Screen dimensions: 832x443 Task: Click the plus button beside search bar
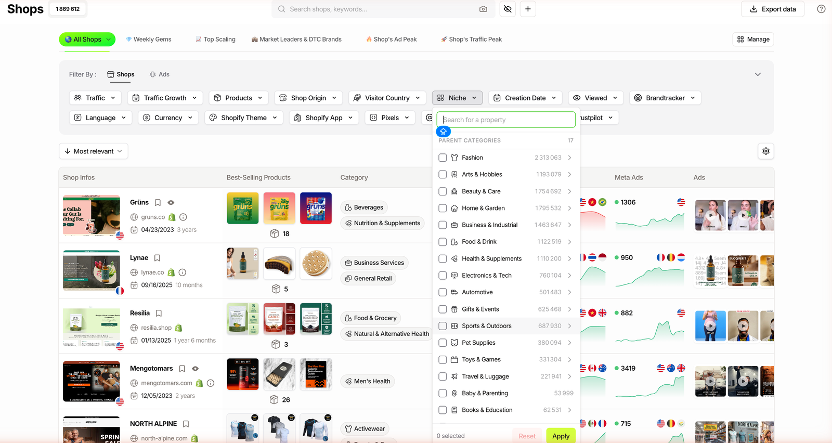click(528, 9)
